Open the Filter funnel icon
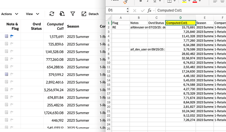226x132 pixels. coord(73,14)
